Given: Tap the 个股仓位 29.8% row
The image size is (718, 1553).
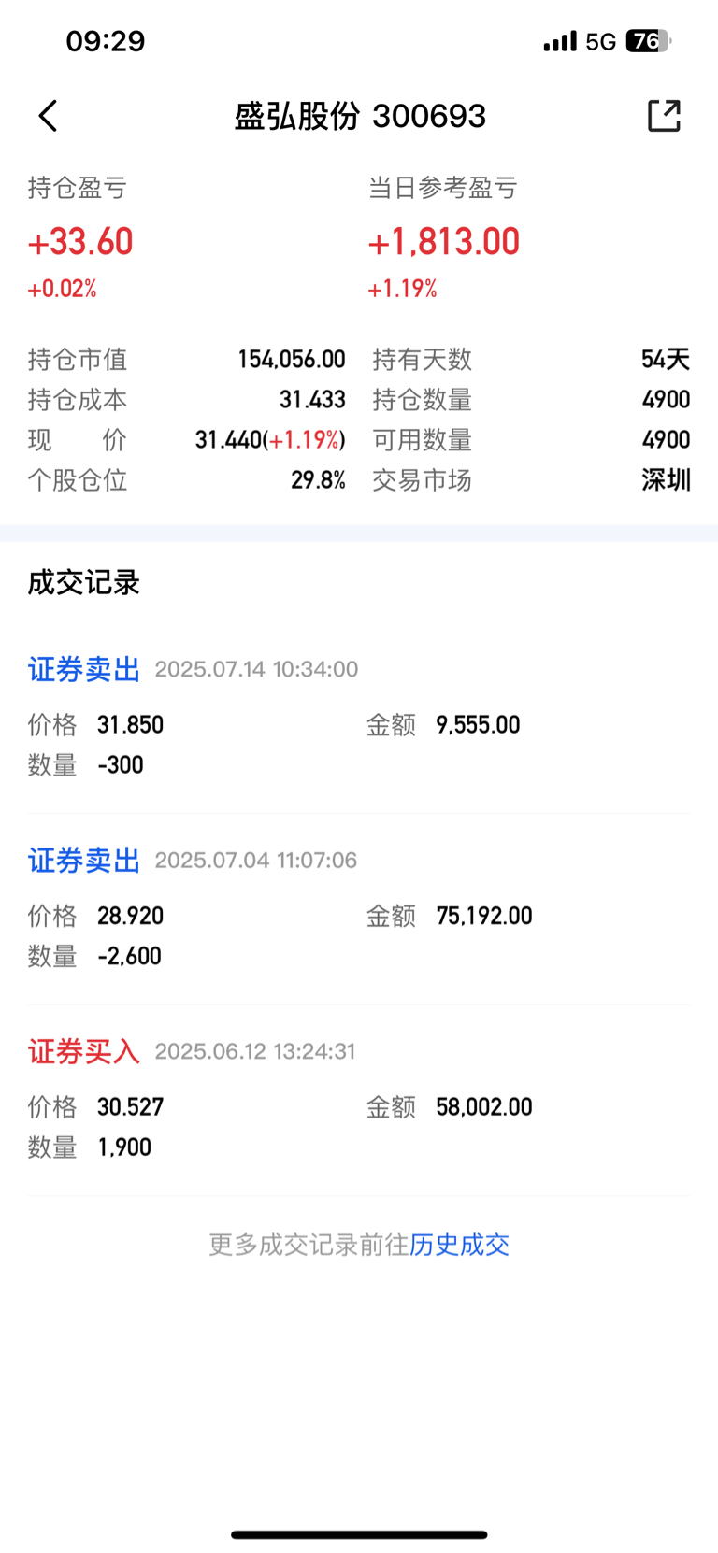Looking at the screenshot, I should pos(187,480).
